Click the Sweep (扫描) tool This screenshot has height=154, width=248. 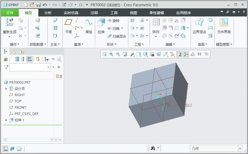coord(113,28)
